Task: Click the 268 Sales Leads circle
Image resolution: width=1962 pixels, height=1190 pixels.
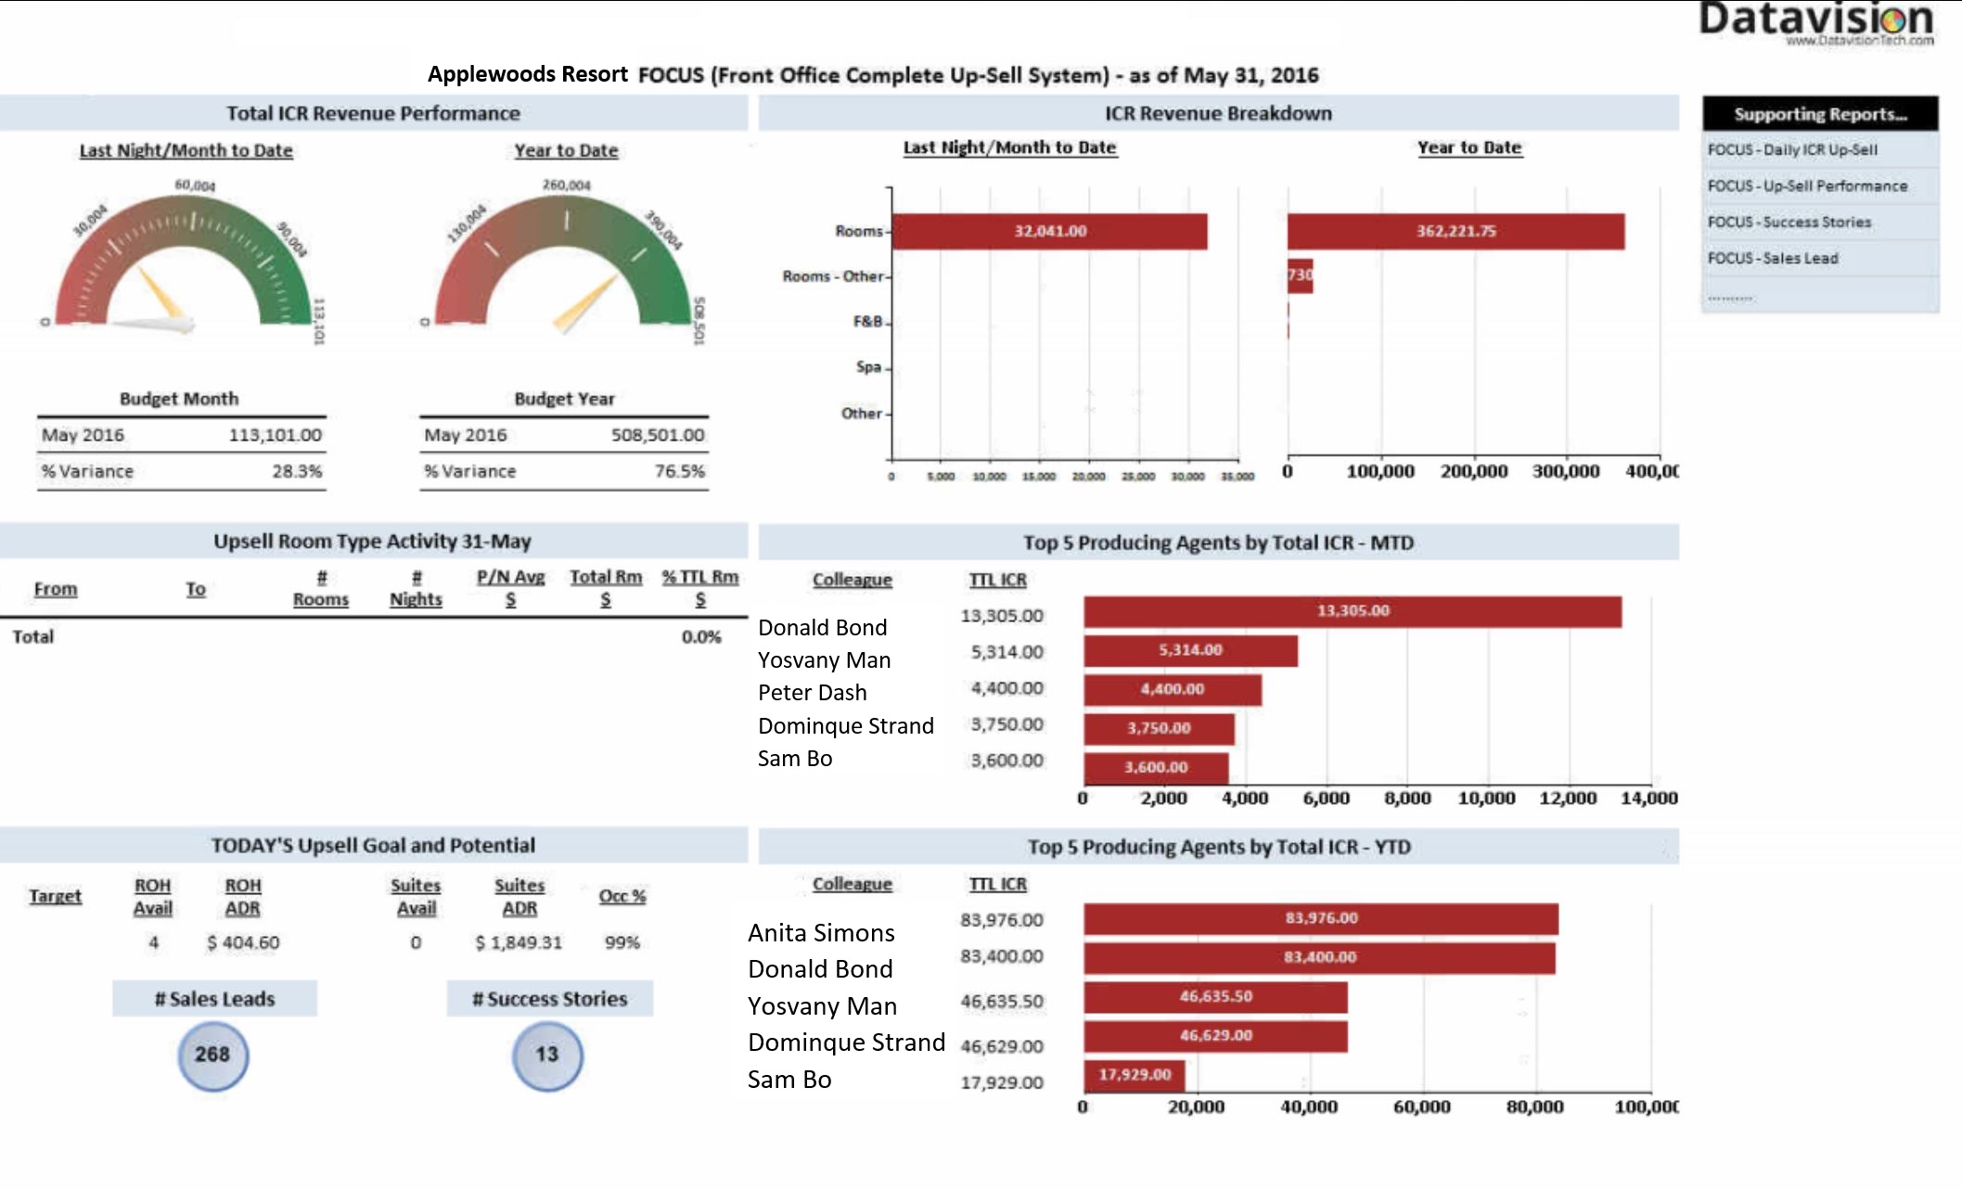Action: (x=212, y=1056)
